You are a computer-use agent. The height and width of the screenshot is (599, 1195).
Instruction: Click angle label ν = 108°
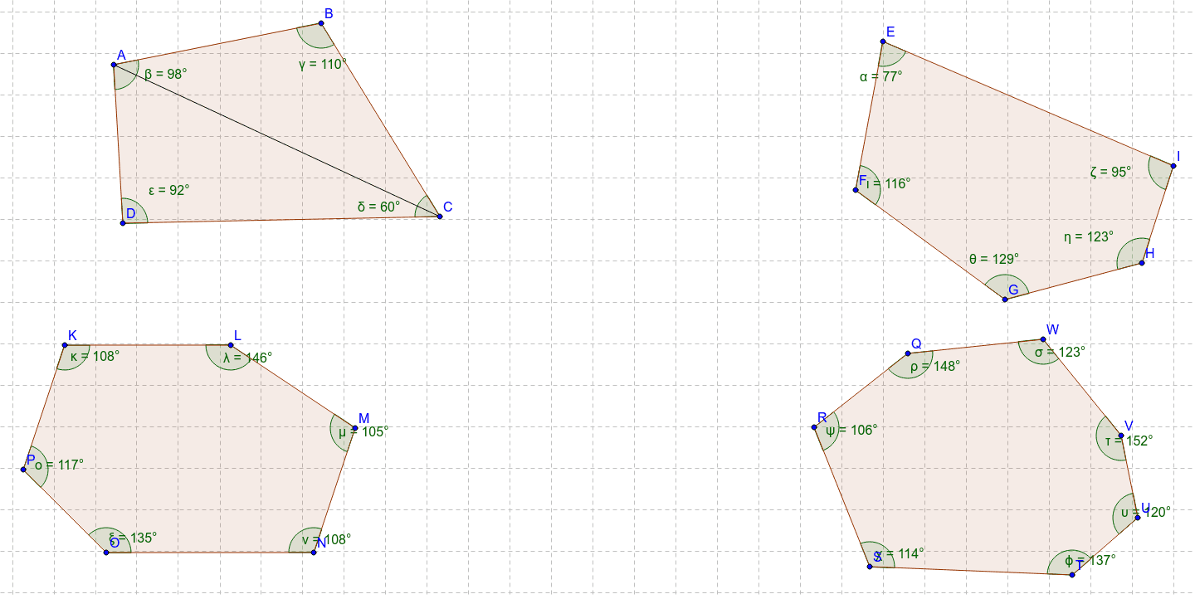[x=326, y=539]
